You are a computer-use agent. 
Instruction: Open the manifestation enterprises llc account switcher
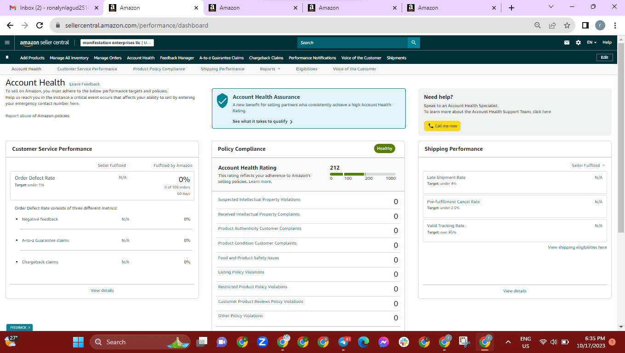point(117,43)
